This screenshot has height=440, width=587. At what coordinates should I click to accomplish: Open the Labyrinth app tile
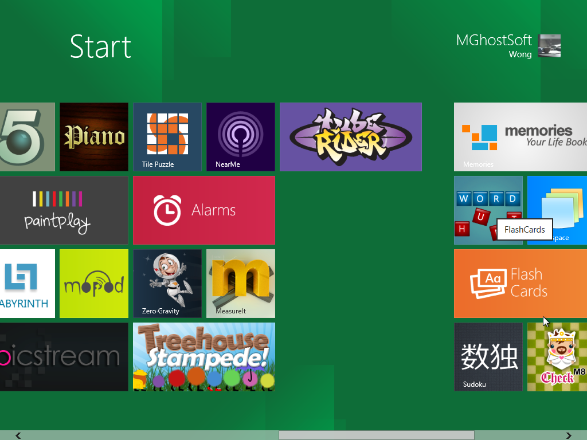pyautogui.click(x=27, y=284)
